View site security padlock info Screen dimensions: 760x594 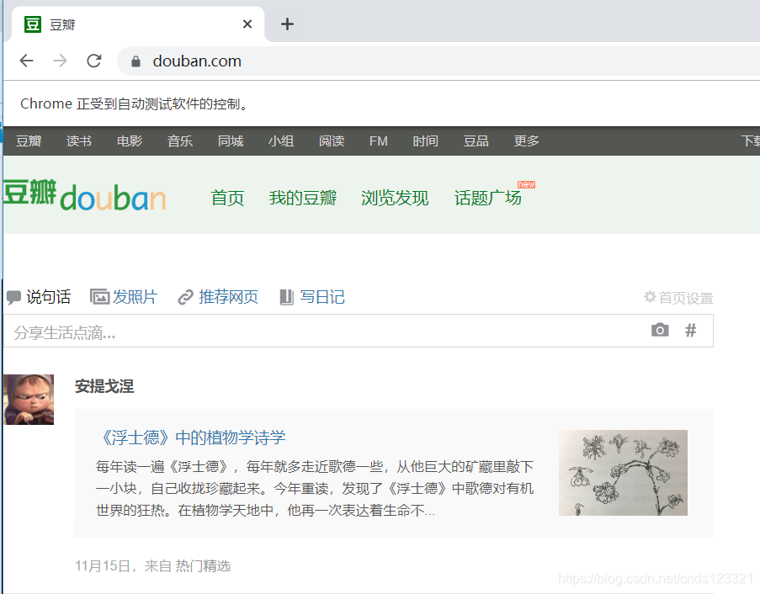click(x=136, y=61)
